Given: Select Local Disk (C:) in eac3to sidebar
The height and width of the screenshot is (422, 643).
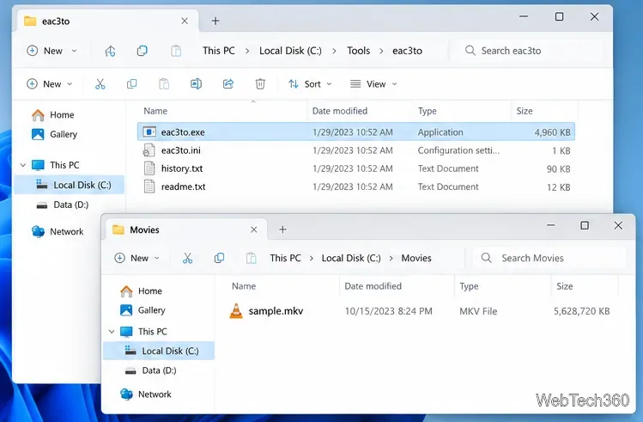Looking at the screenshot, I should (x=69, y=185).
